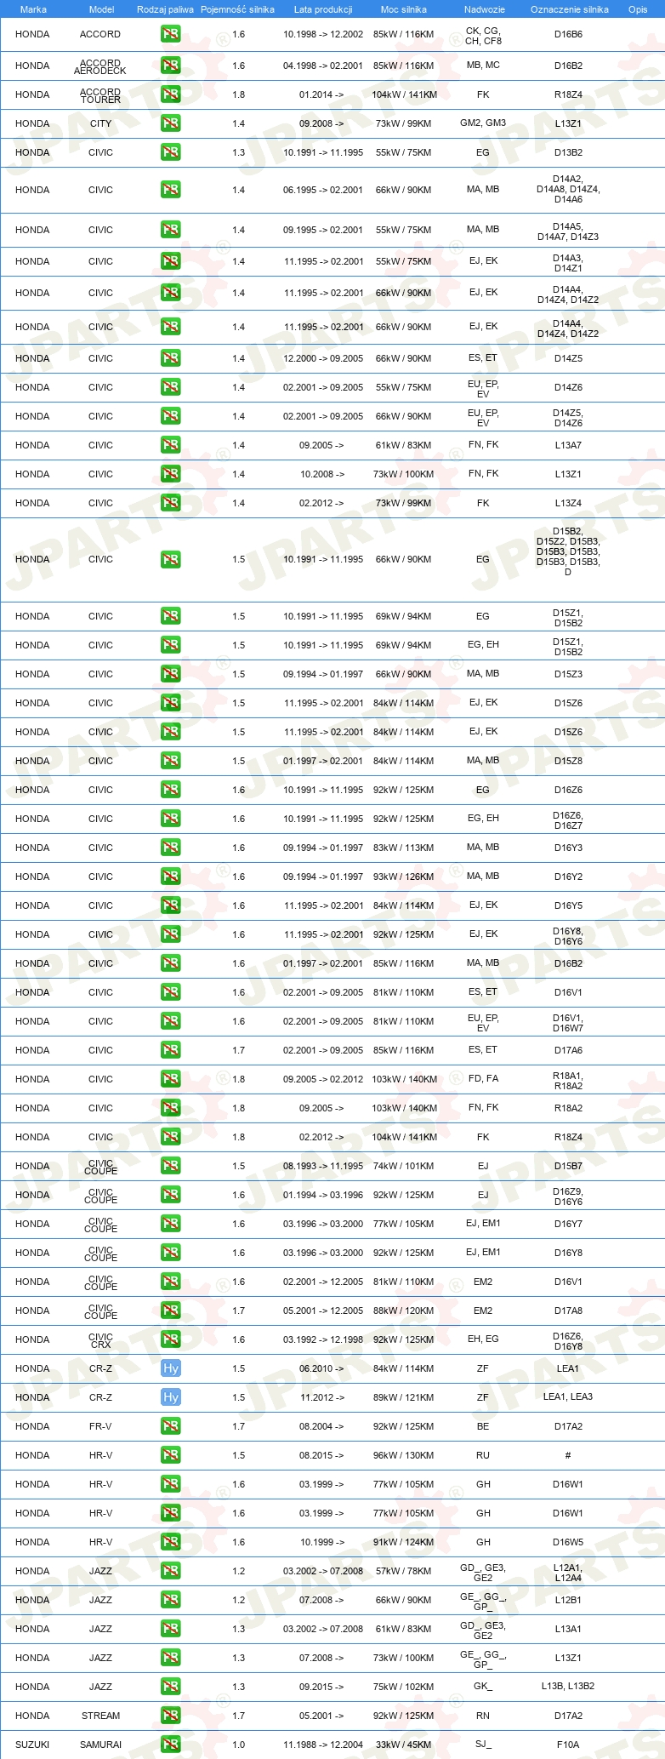Click the petrol fuel icon in the ACCORD D16B6 row
Viewport: 665px width, 1759px height.
click(x=170, y=35)
